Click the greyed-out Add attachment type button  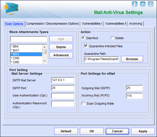point(61,39)
